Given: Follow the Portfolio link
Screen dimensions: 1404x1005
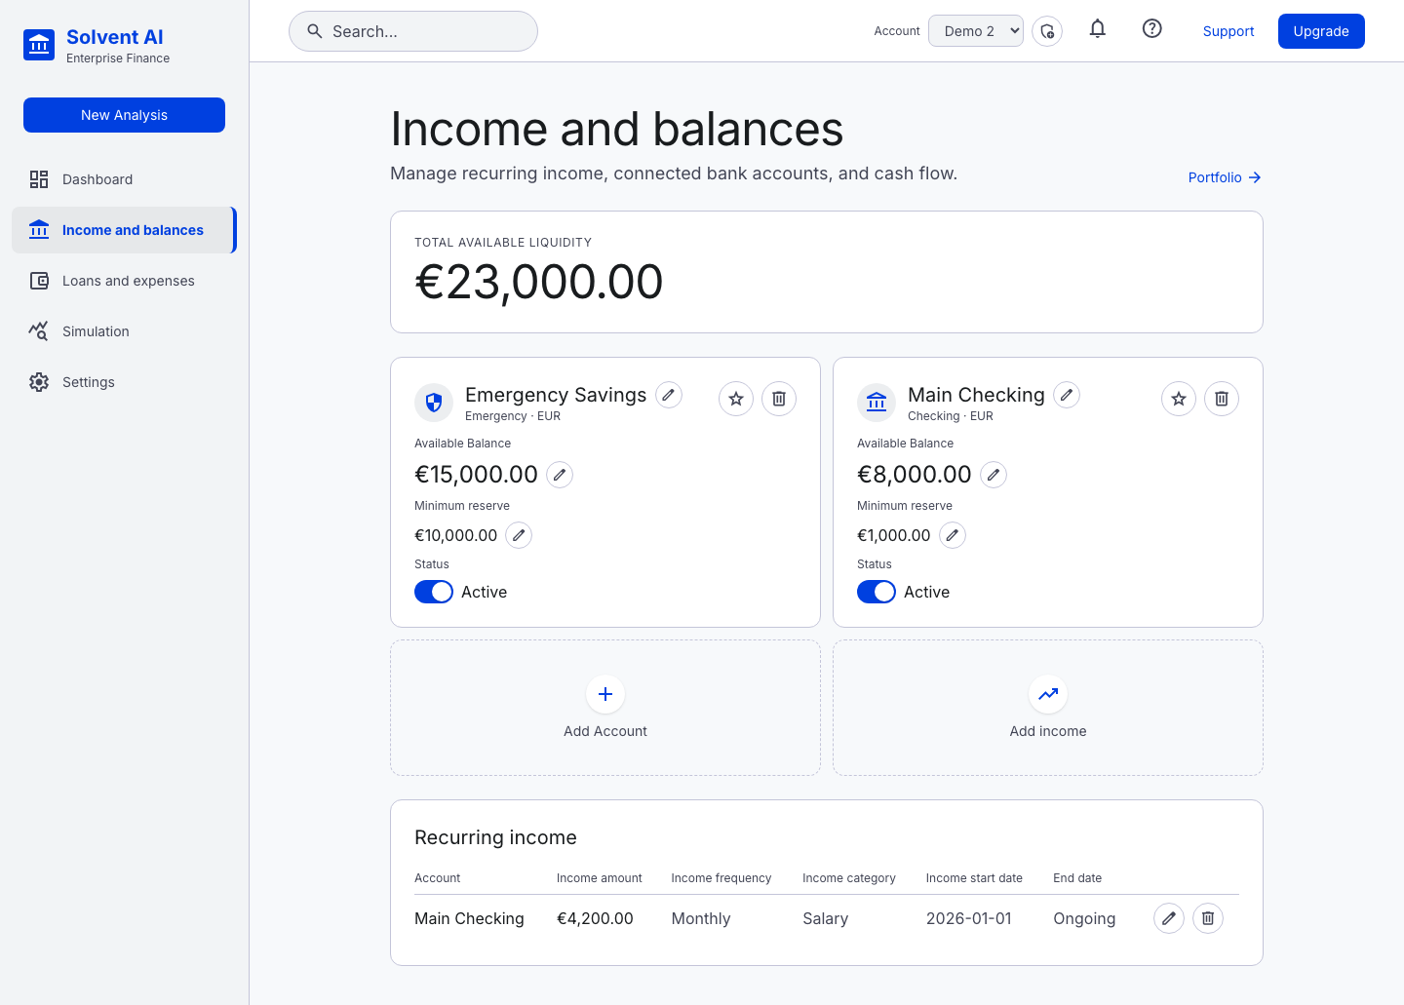Looking at the screenshot, I should pyautogui.click(x=1225, y=177).
